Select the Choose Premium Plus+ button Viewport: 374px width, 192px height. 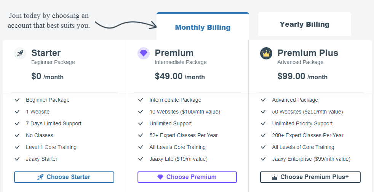pos(310,177)
